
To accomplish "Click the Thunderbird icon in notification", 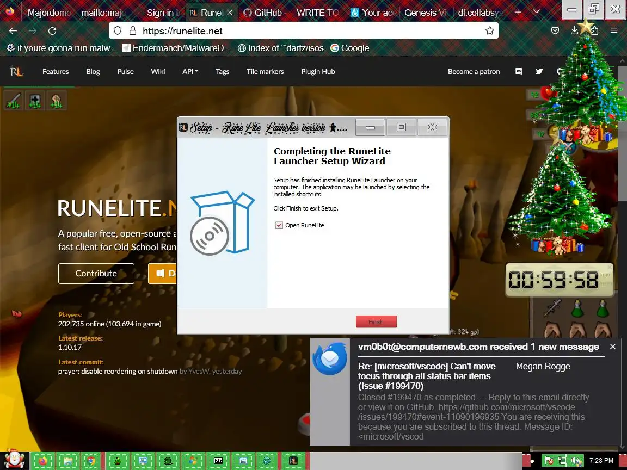I will tap(330, 358).
